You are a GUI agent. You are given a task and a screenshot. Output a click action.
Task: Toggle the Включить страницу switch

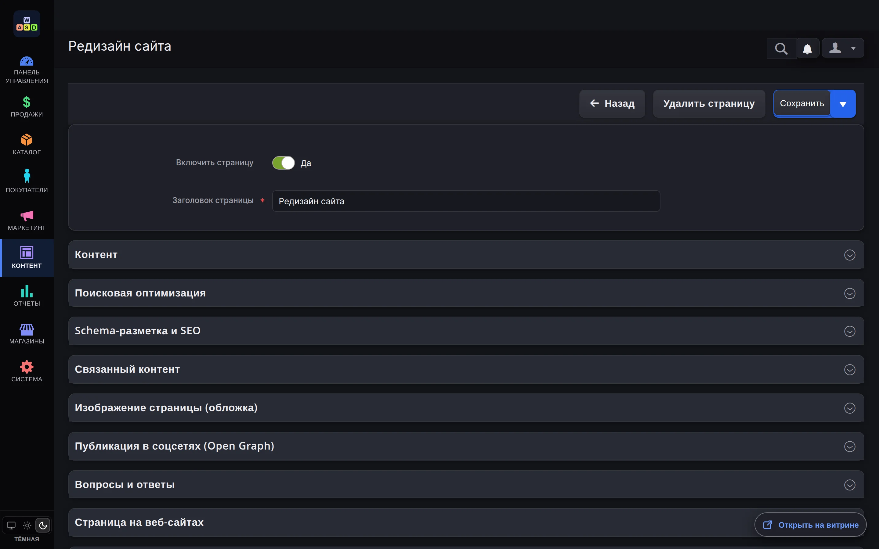click(283, 163)
